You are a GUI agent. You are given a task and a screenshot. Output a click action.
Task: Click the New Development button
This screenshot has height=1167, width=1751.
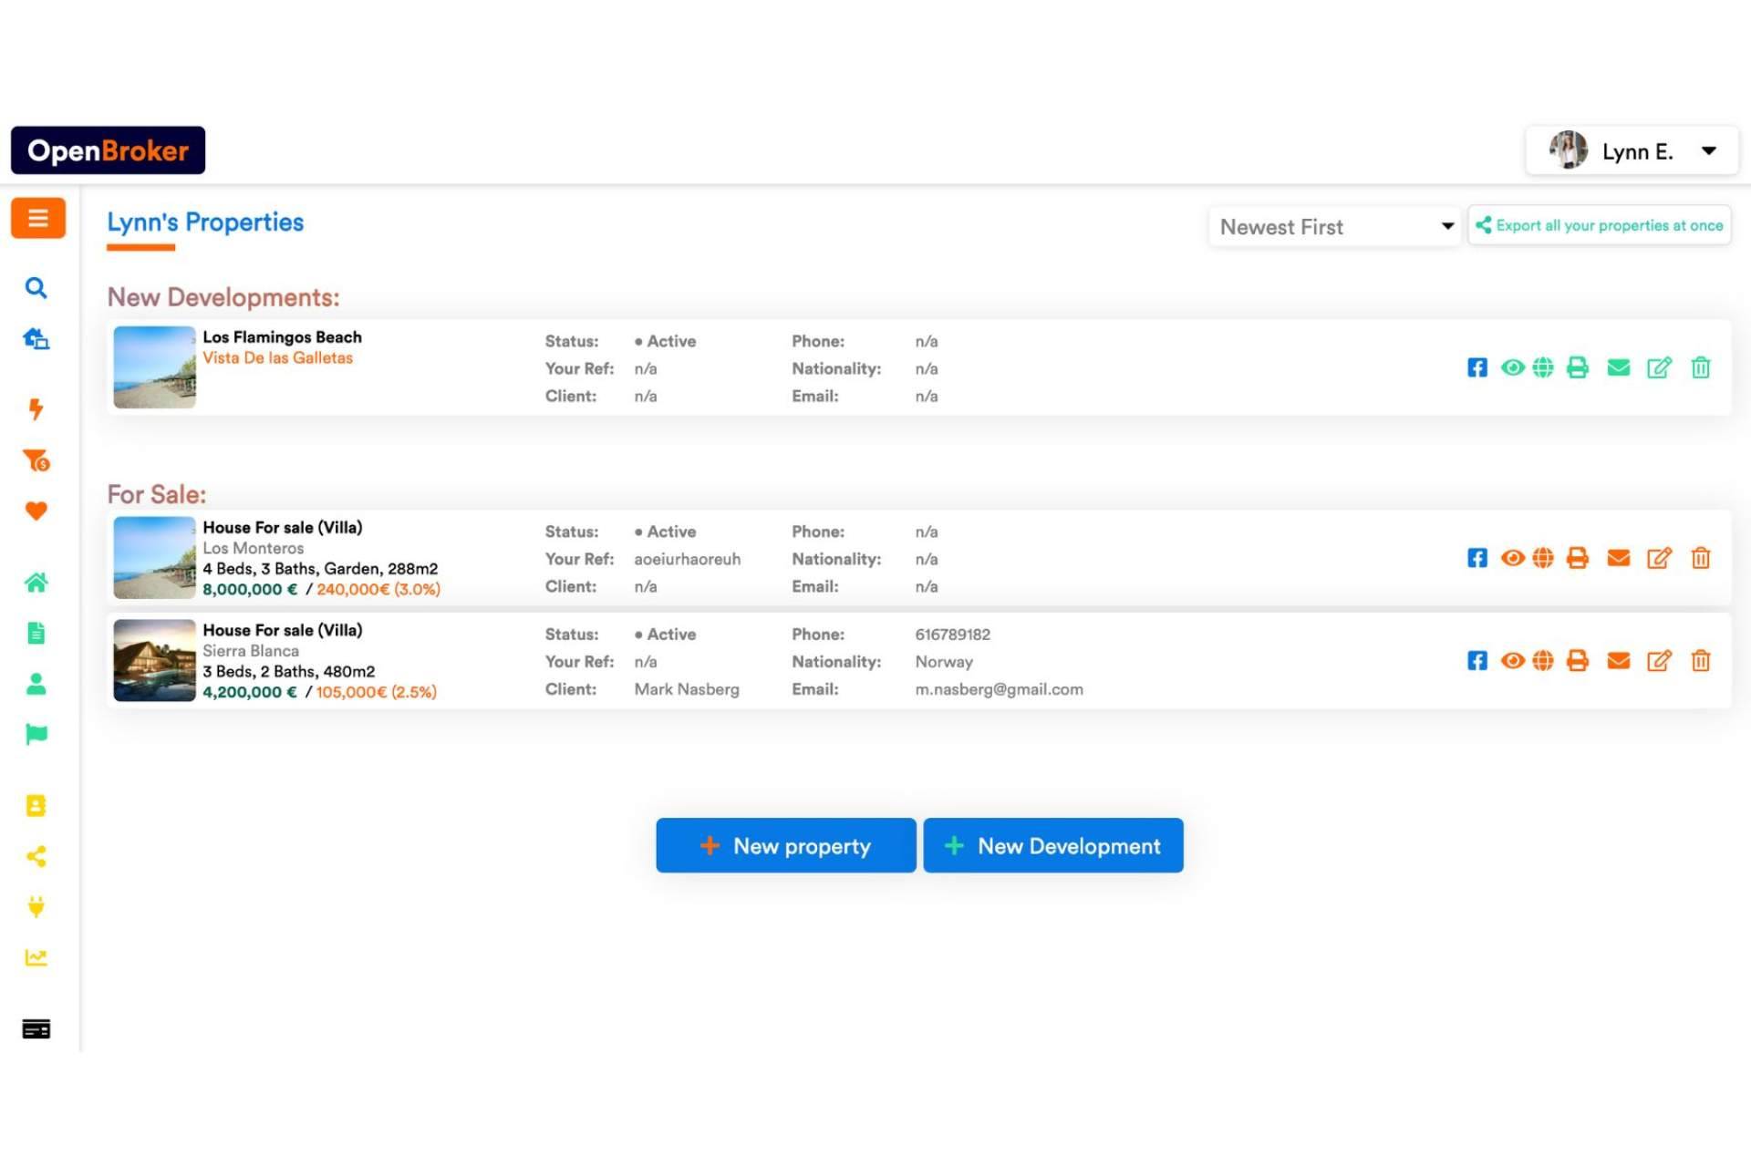(1052, 845)
